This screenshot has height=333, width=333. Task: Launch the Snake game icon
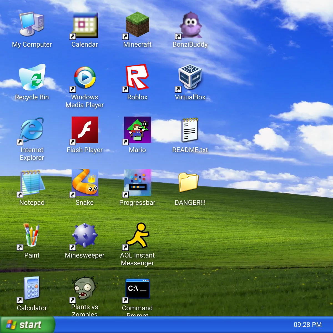[85, 183]
